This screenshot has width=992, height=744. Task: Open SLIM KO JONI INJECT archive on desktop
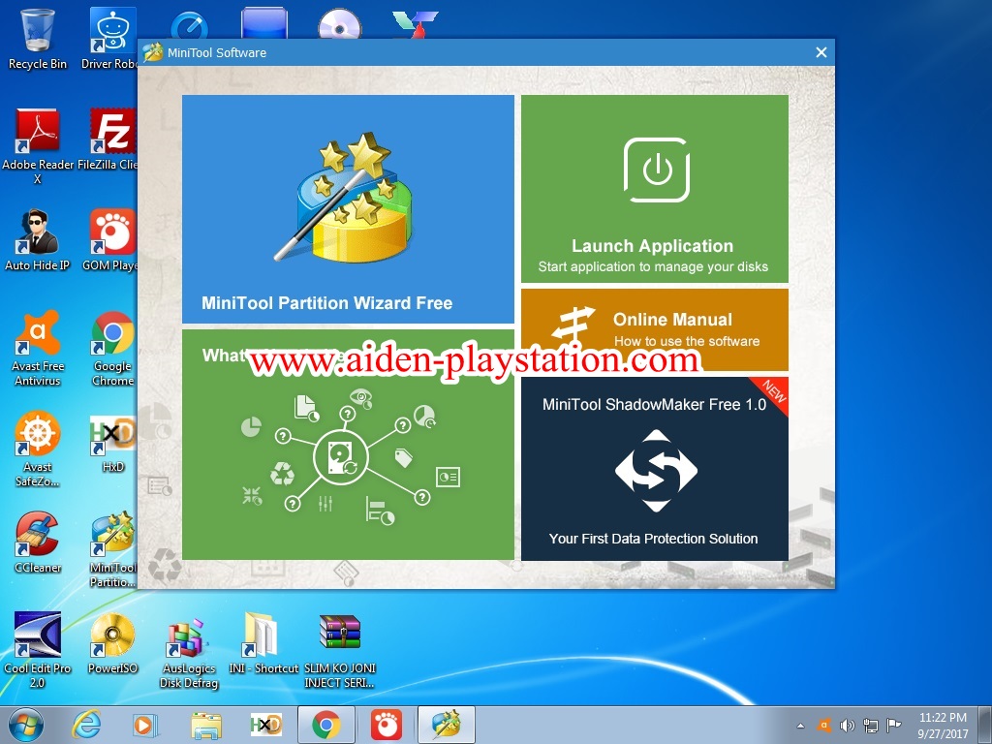[340, 650]
